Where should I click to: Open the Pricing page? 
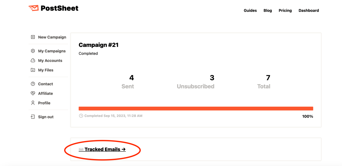[285, 11]
